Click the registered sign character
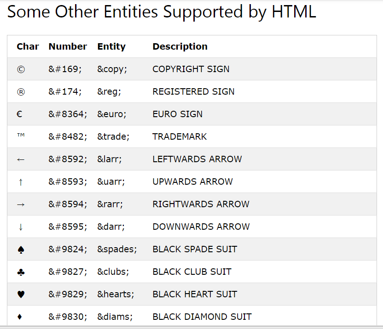 pos(21,92)
